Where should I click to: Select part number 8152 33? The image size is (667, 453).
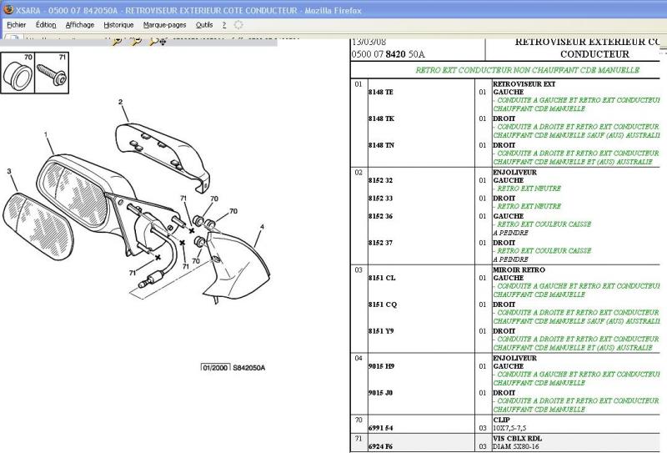[380, 198]
